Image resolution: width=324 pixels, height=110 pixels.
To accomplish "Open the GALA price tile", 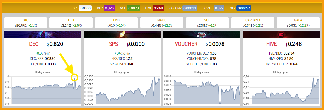I will (x=298, y=23).
